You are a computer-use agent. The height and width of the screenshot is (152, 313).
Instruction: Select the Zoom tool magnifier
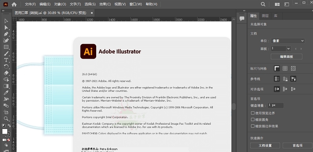(x=6, y=119)
